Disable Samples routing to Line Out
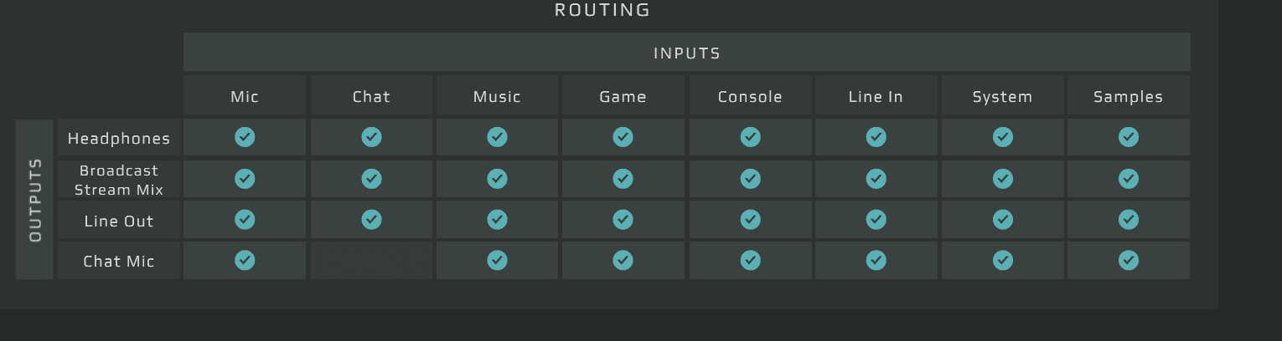The width and height of the screenshot is (1282, 341). tap(1129, 219)
